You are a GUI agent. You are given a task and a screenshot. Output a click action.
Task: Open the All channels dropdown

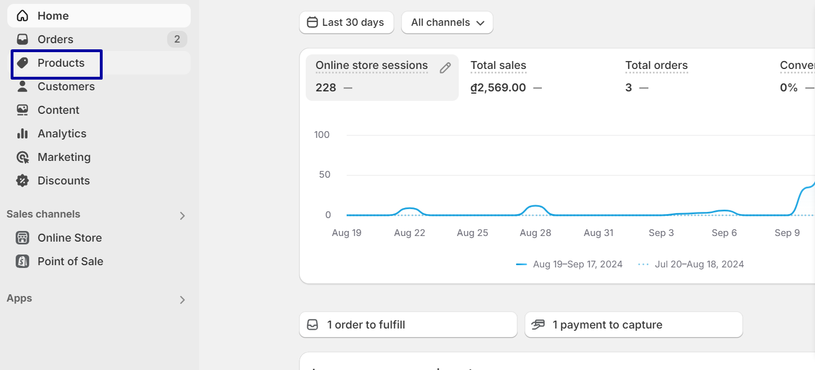[x=447, y=22]
